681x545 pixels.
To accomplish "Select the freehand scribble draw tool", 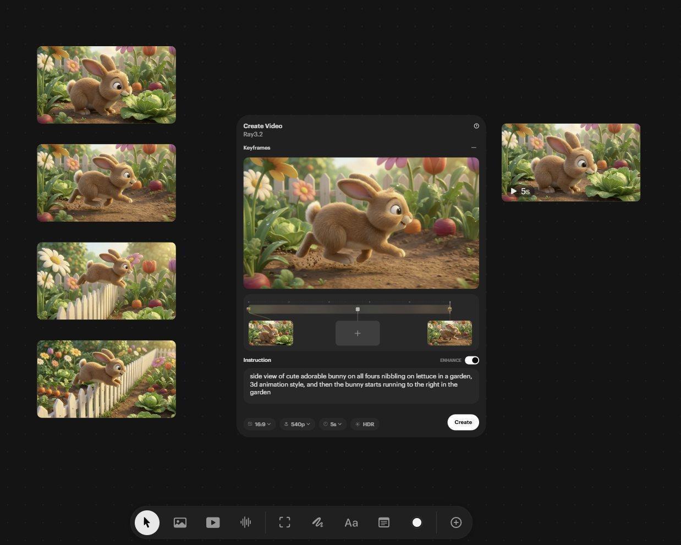I will [317, 522].
